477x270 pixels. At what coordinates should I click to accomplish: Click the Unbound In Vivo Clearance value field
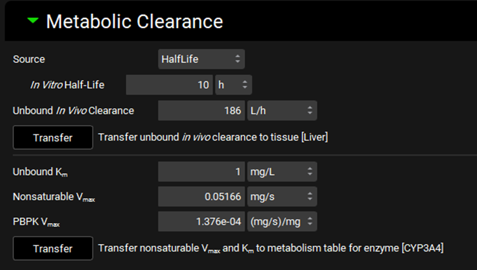pyautogui.click(x=201, y=110)
